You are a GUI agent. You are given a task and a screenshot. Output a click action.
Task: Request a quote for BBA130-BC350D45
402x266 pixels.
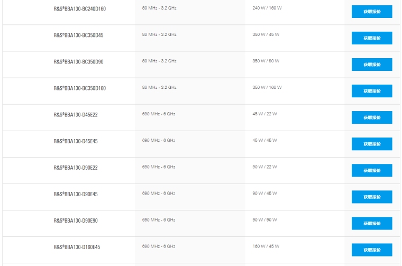[x=371, y=38]
